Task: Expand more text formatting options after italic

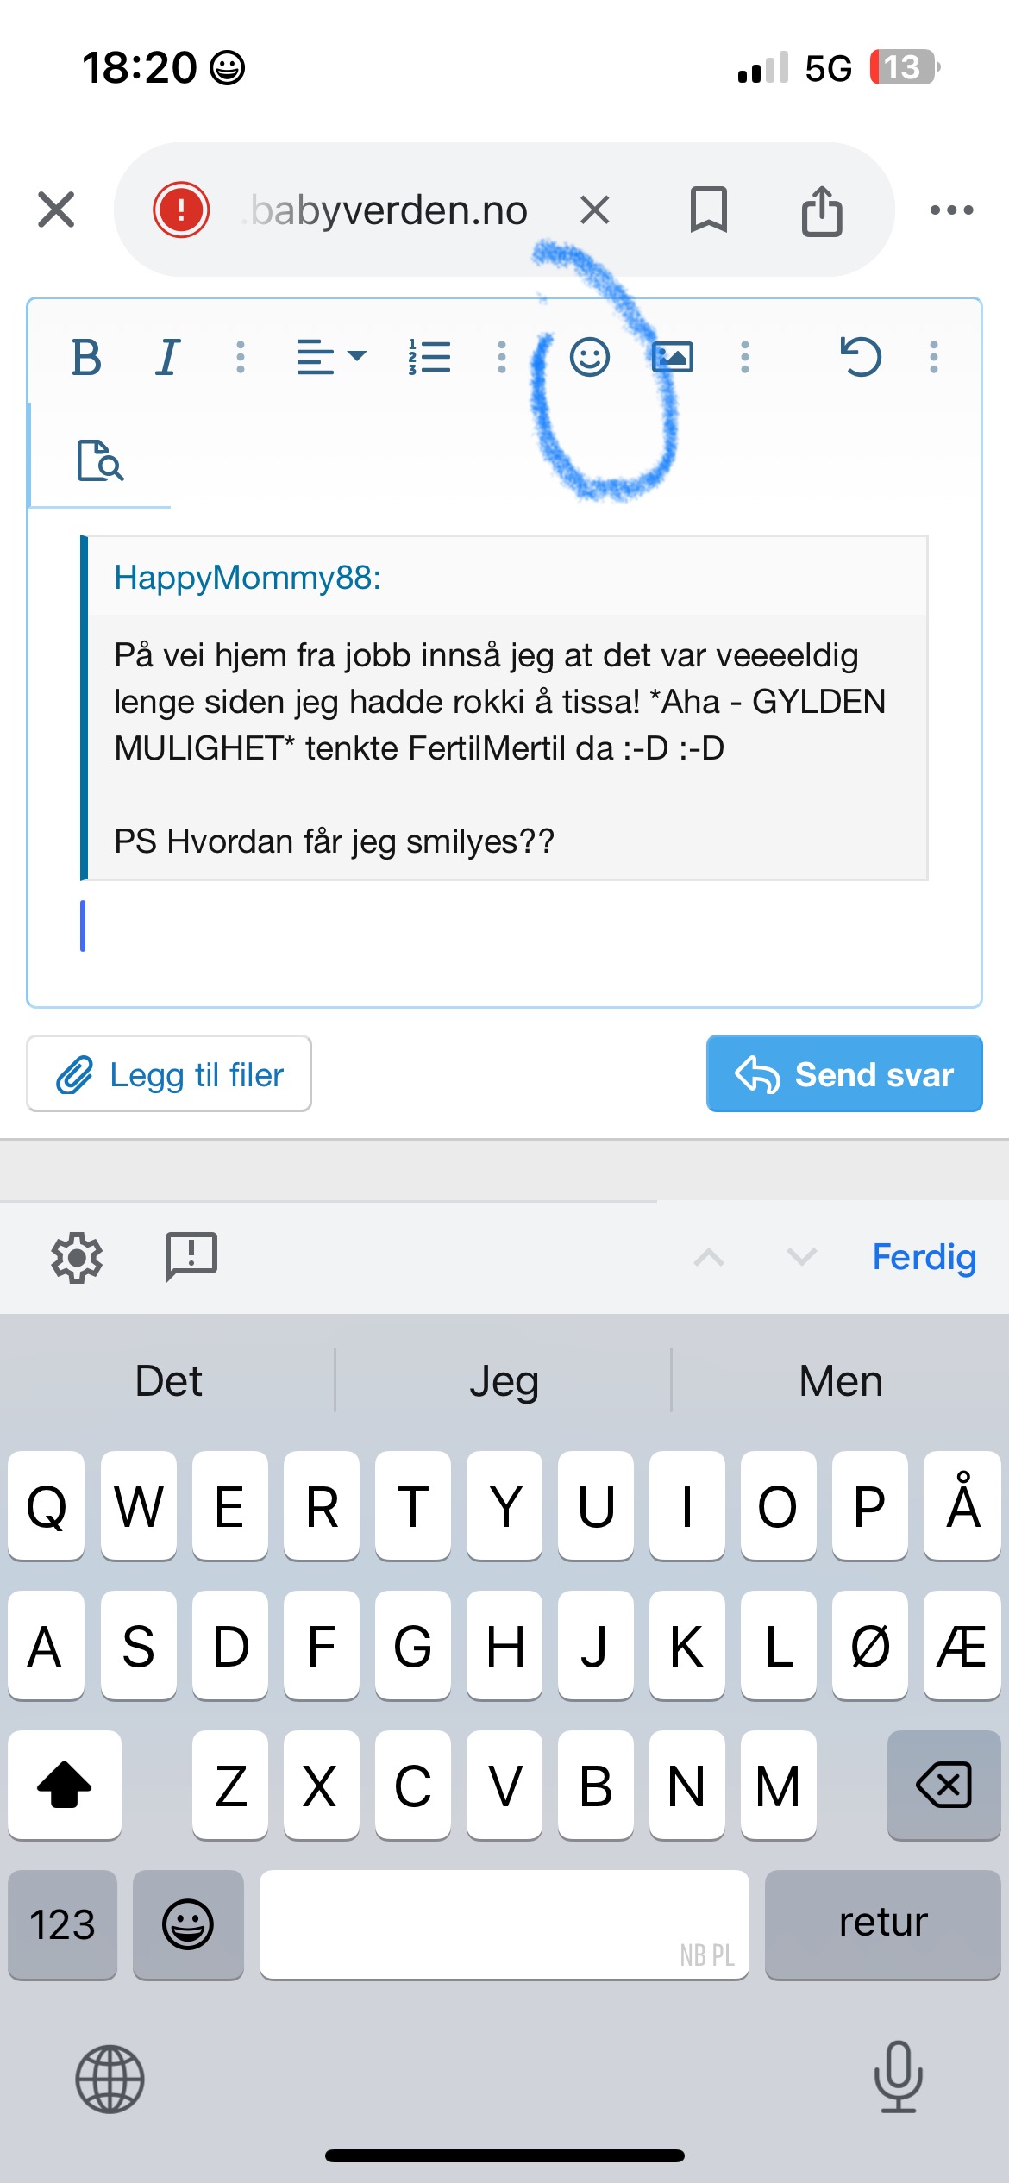Action: (x=241, y=357)
